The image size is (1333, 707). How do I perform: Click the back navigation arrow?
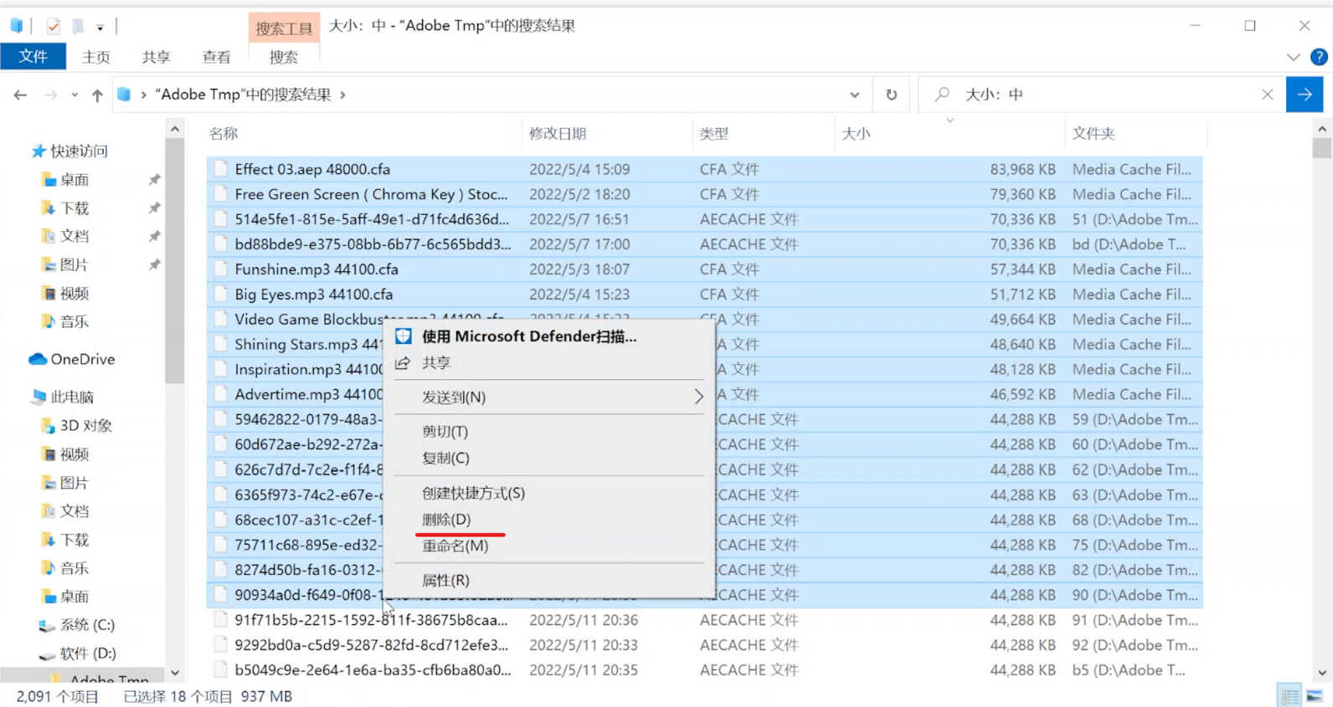20,95
